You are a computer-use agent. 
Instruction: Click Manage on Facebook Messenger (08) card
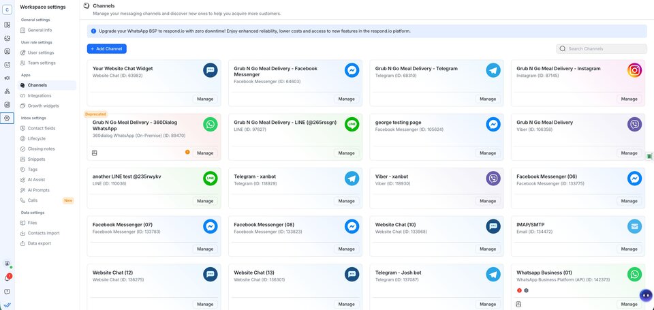coord(347,249)
